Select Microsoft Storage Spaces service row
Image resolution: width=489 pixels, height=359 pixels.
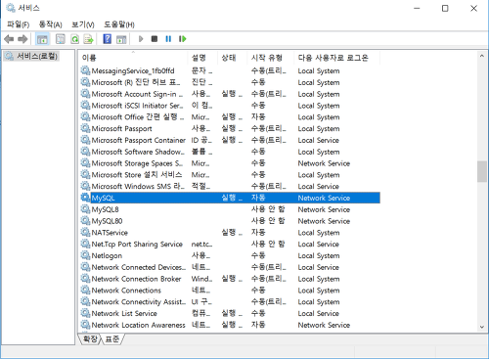point(230,163)
